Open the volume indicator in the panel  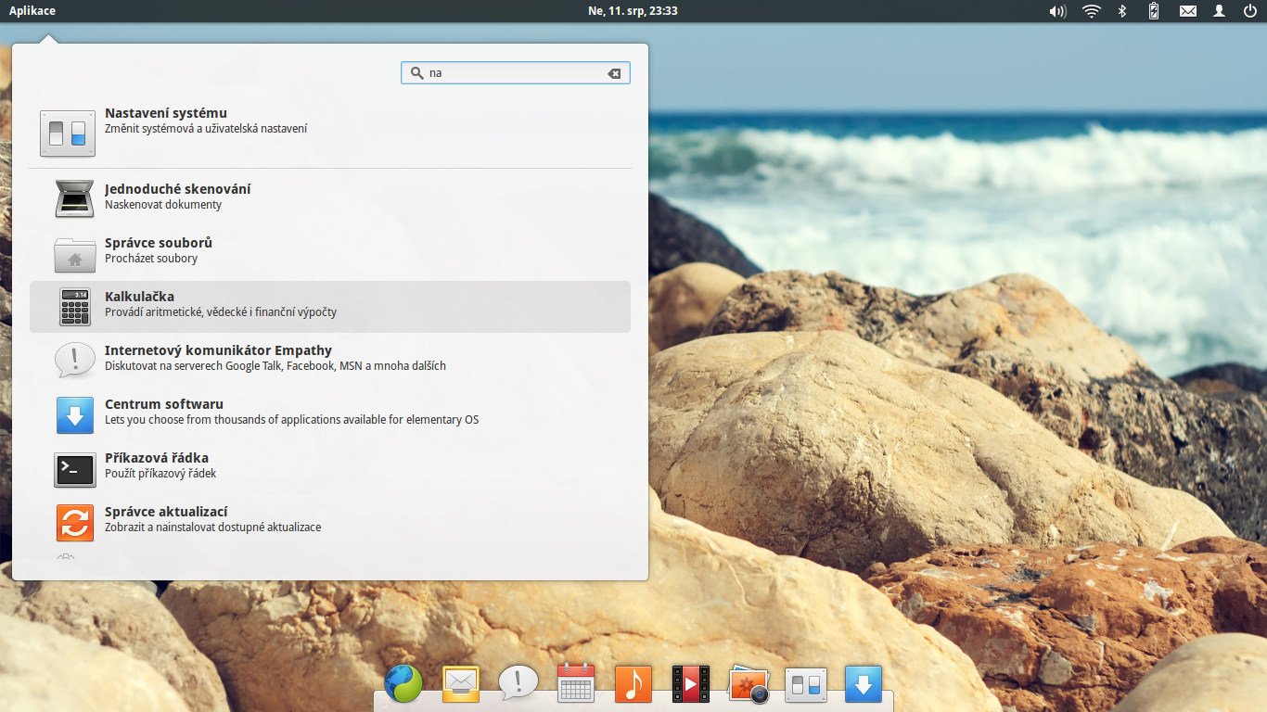(1056, 11)
